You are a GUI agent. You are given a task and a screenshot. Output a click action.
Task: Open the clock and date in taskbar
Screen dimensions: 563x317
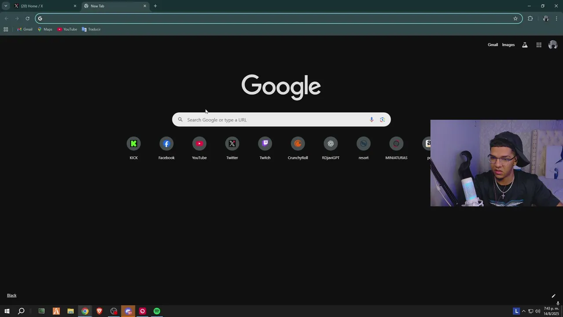[552, 311]
